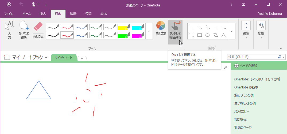
Task: Open the Help question mark
Action: click(231, 4)
